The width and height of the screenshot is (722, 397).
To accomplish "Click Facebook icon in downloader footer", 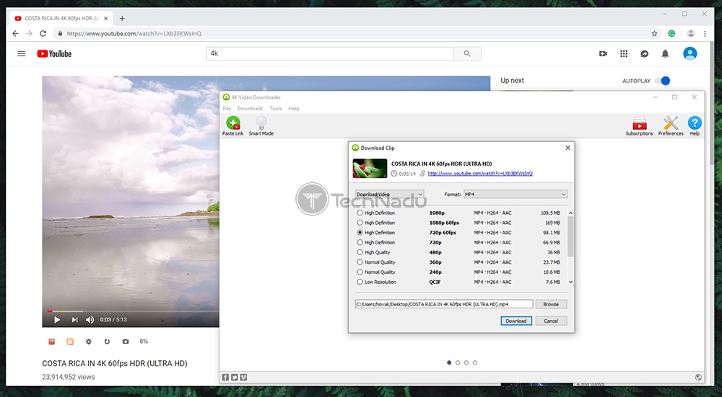I will coord(225,378).
